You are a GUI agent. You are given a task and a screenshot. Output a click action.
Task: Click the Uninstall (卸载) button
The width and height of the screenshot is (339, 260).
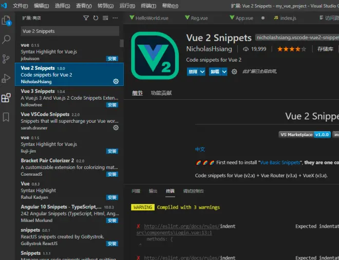215,71
